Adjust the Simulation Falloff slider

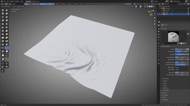click(182, 64)
